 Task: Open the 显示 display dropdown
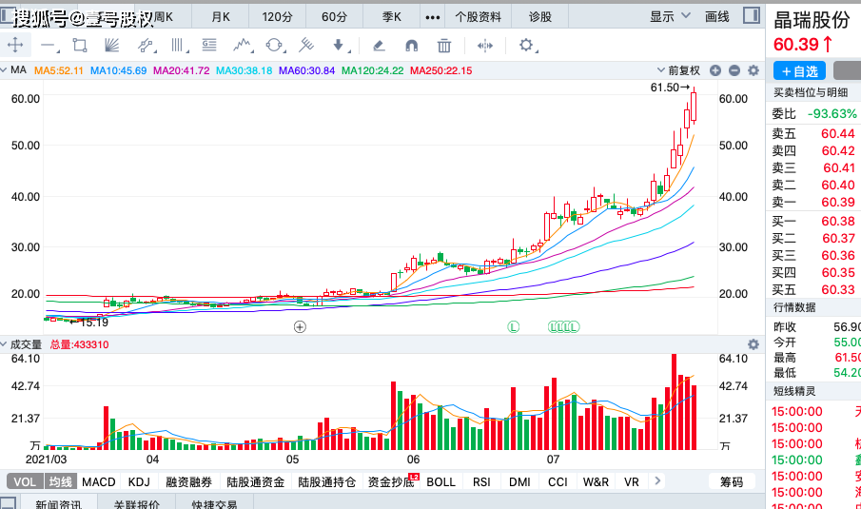pos(670,16)
